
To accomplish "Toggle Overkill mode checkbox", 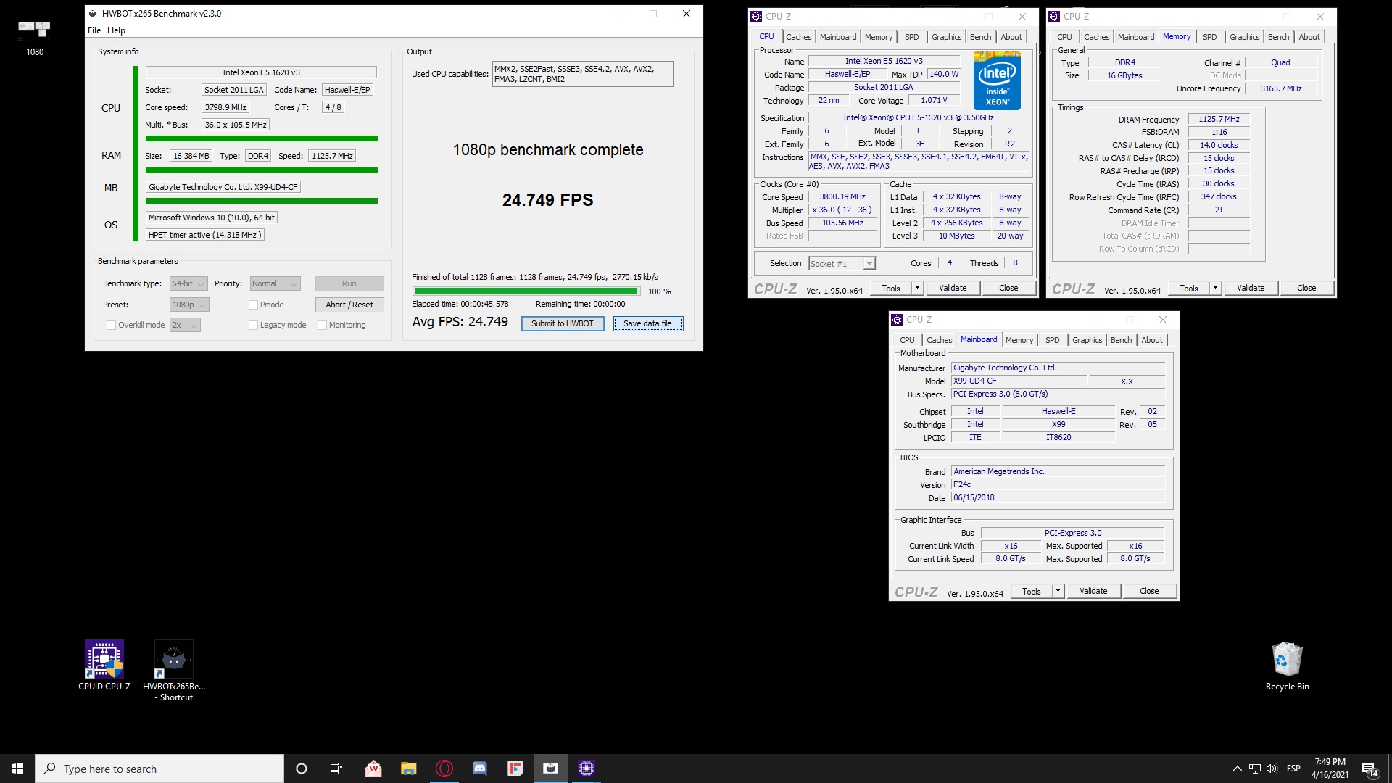I will (x=111, y=326).
